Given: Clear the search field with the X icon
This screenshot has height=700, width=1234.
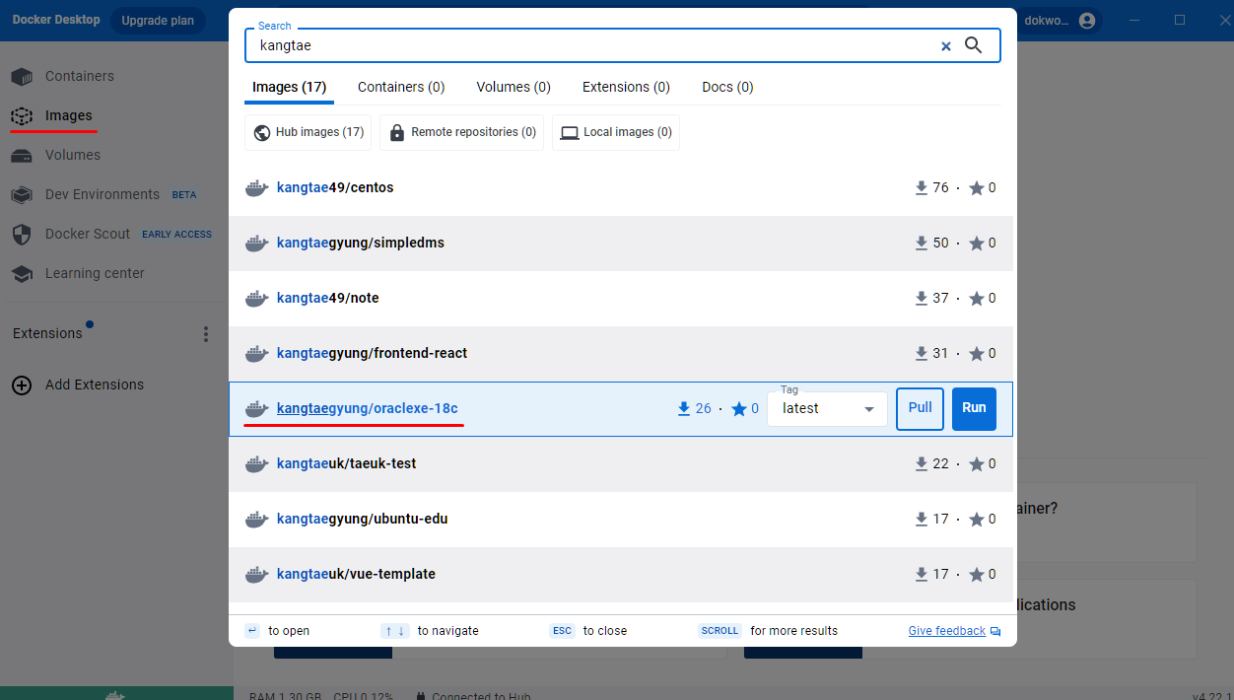Looking at the screenshot, I should coord(945,46).
